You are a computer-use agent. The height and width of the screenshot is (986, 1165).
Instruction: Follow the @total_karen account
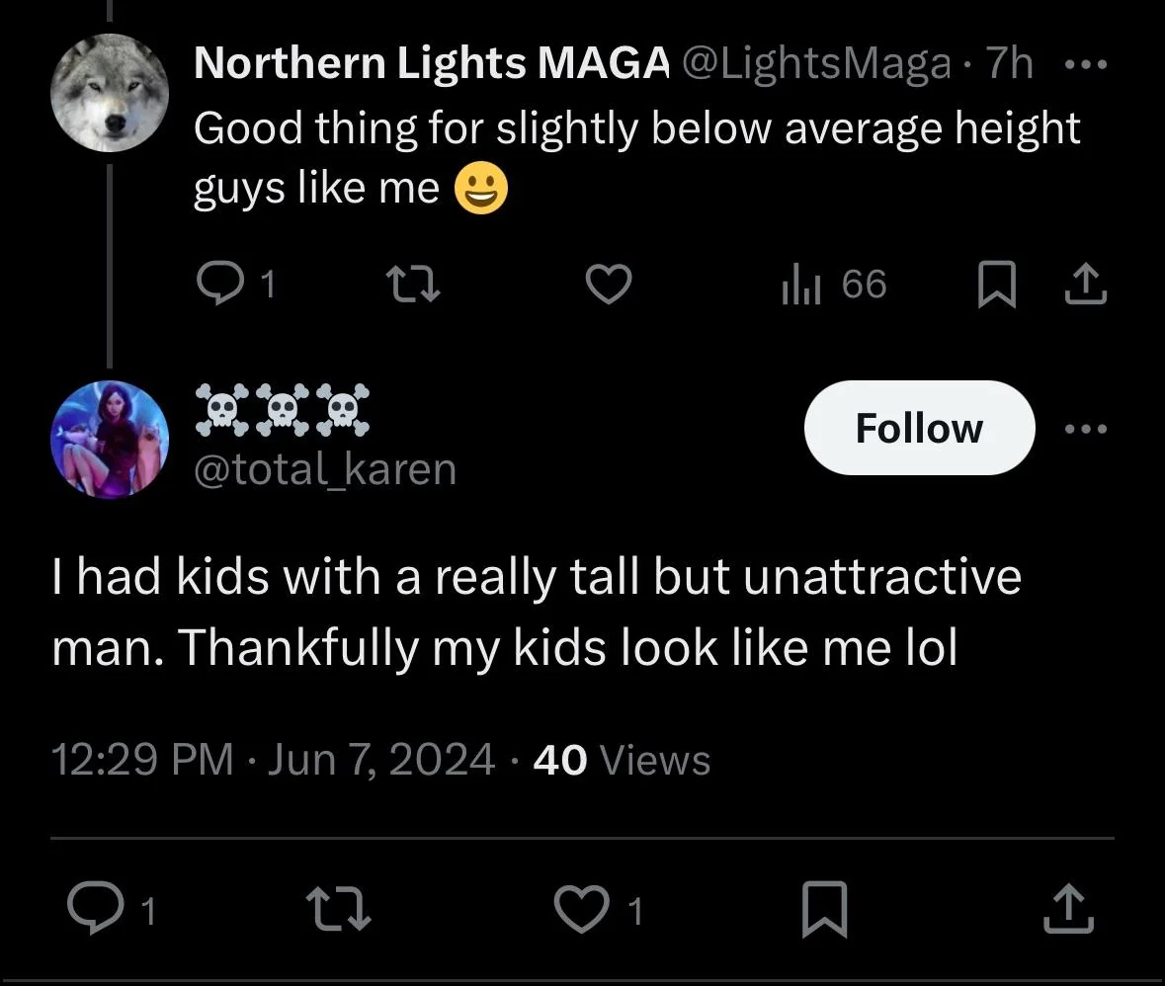(x=919, y=428)
